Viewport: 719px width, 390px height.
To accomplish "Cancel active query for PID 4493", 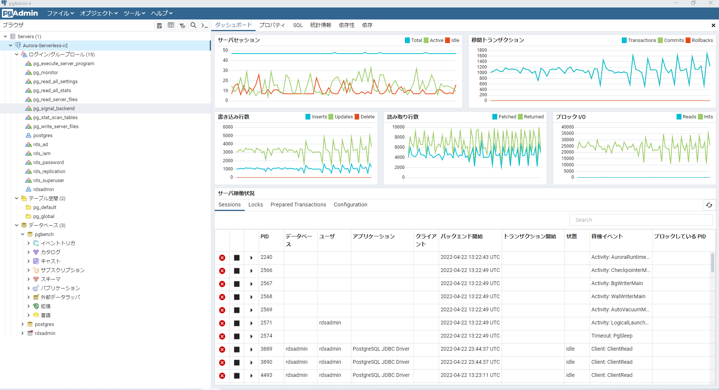I will click(237, 376).
